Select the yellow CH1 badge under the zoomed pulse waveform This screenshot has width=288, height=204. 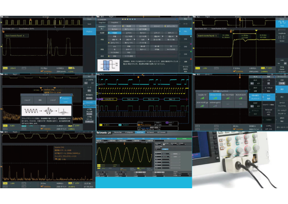(5, 68)
